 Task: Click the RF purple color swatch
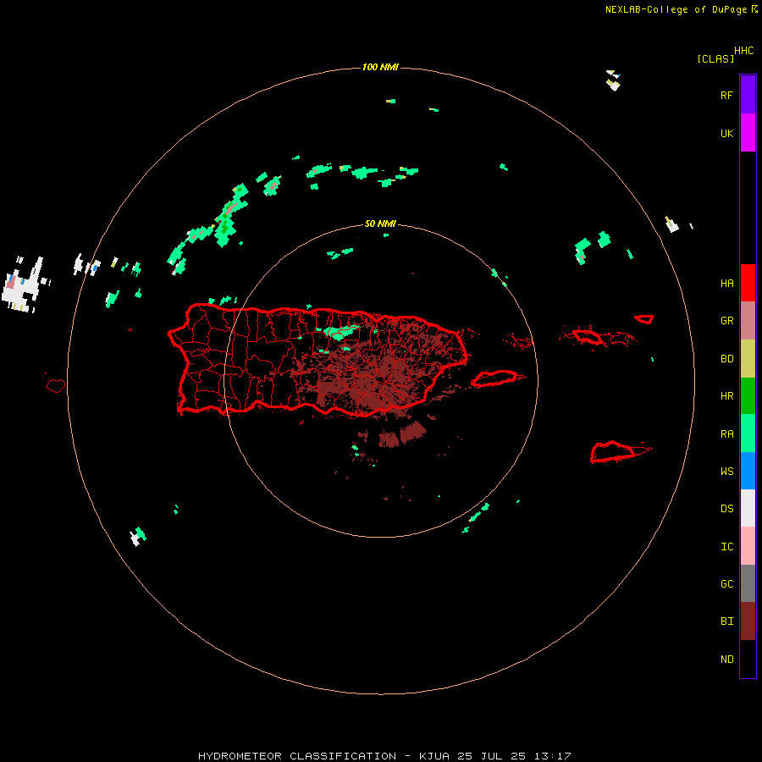[748, 95]
